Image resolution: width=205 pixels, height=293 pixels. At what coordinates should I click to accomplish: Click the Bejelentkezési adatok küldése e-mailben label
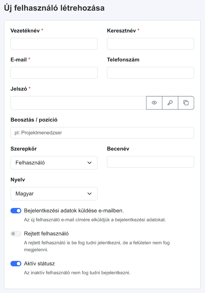pos(74,211)
